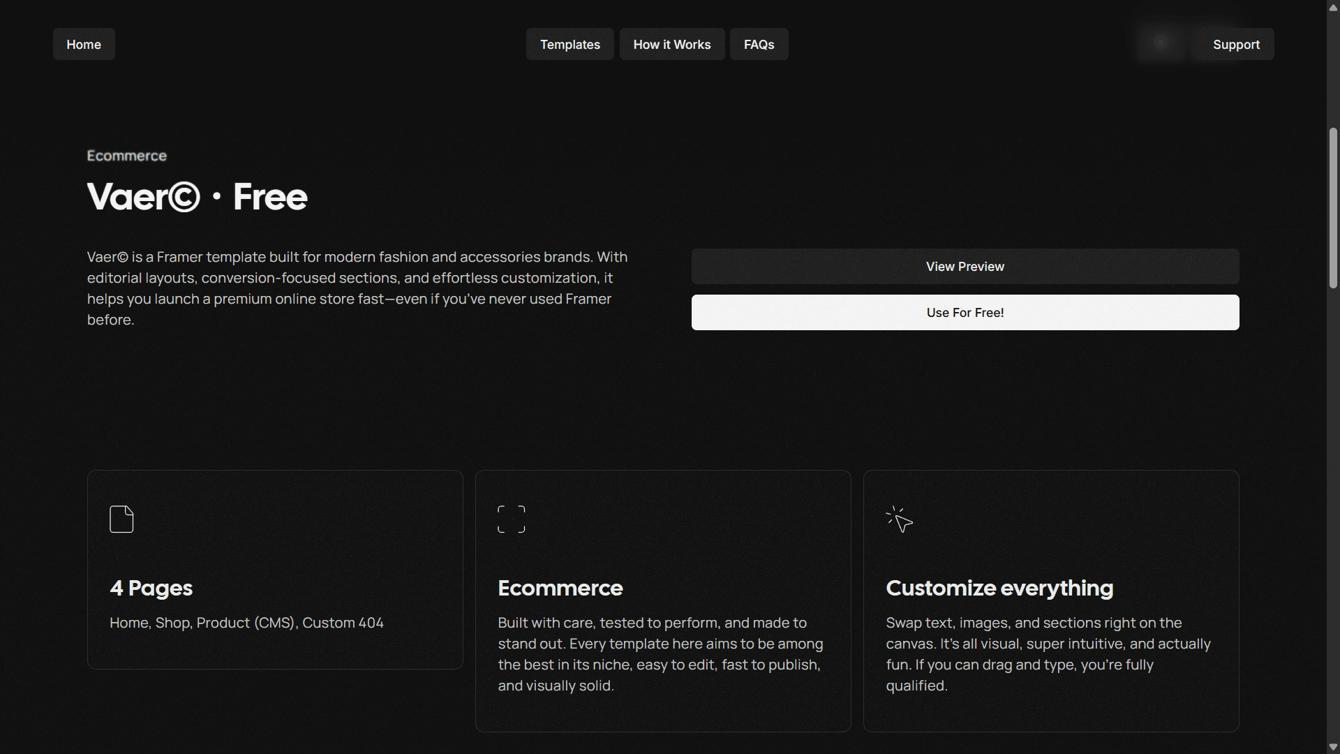Open the FAQs nav item

[x=759, y=44]
